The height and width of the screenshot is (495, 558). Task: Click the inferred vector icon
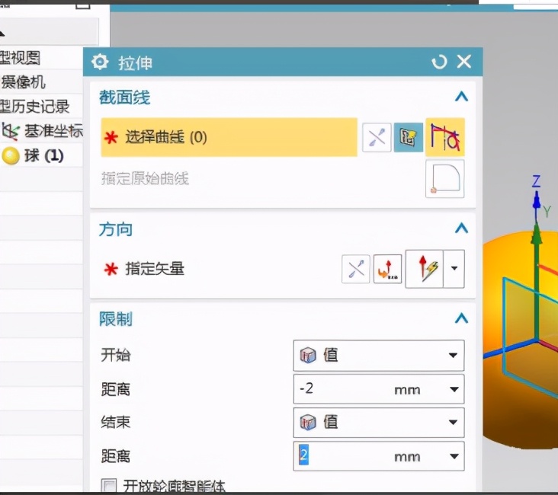pyautogui.click(x=425, y=269)
